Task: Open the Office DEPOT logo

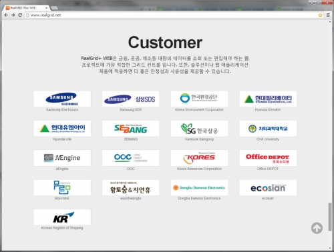Action: click(x=268, y=158)
